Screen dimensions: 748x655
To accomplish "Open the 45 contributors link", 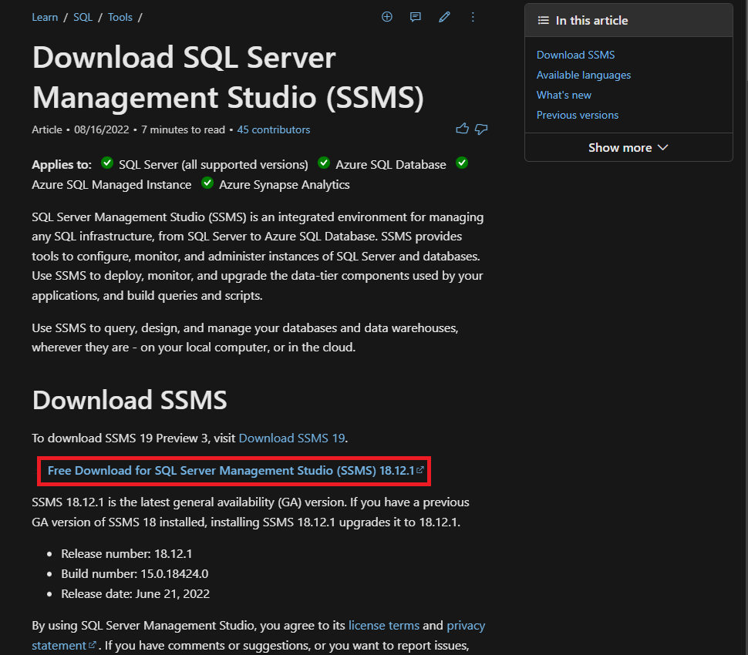I will point(273,129).
